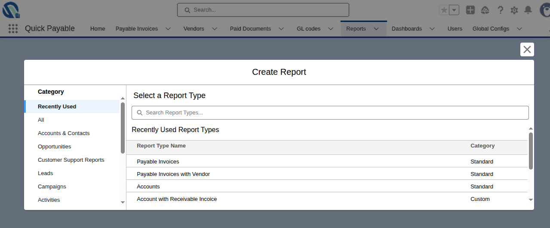The height and width of the screenshot is (228, 550).
Task: Go to the Home tab
Action: coord(98,29)
